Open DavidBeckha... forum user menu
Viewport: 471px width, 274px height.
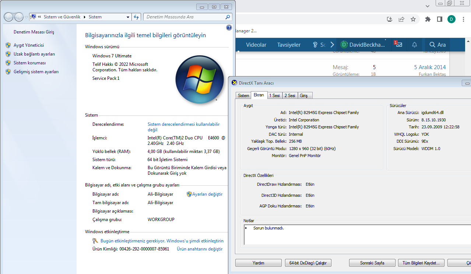[x=363, y=45]
